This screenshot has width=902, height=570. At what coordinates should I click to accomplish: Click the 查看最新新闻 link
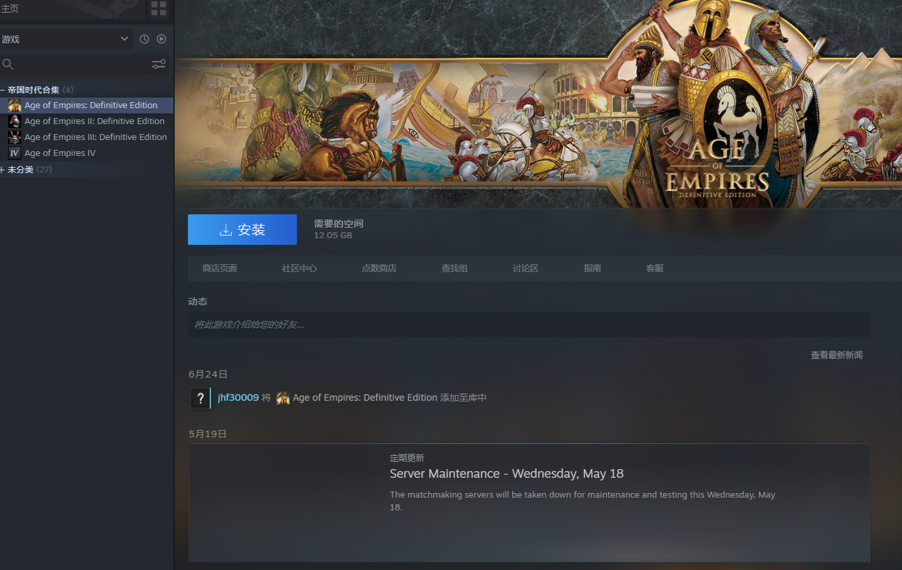point(837,355)
